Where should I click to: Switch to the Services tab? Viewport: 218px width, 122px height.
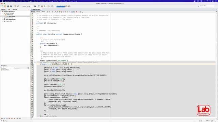click(x=15, y=9)
